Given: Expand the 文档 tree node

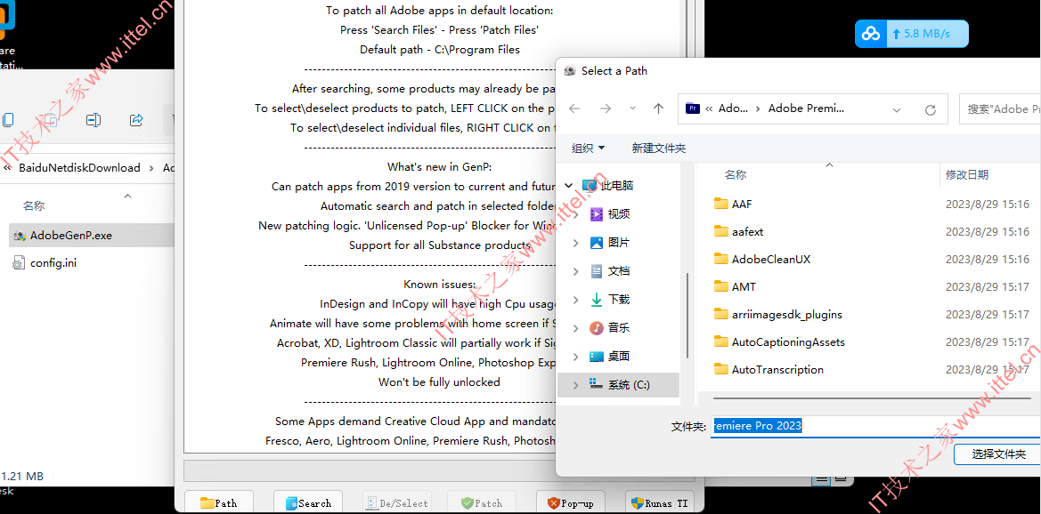Looking at the screenshot, I should tap(575, 270).
